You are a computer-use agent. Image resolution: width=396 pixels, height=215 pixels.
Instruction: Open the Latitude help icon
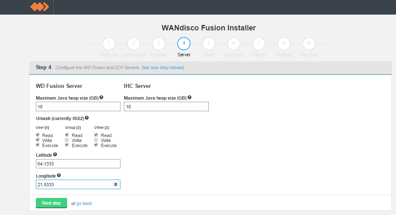(x=55, y=155)
